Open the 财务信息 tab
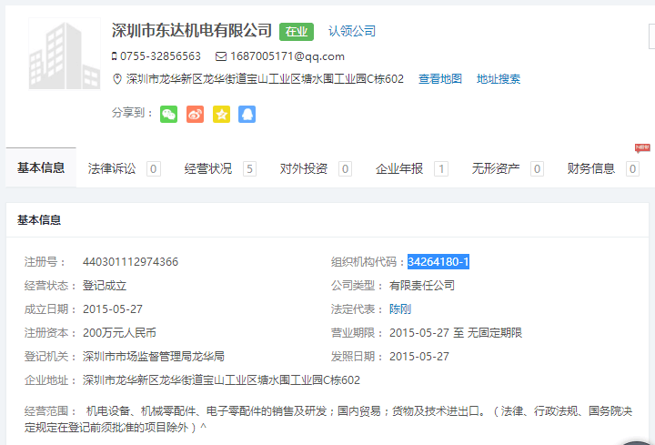The width and height of the screenshot is (655, 445). tap(591, 168)
